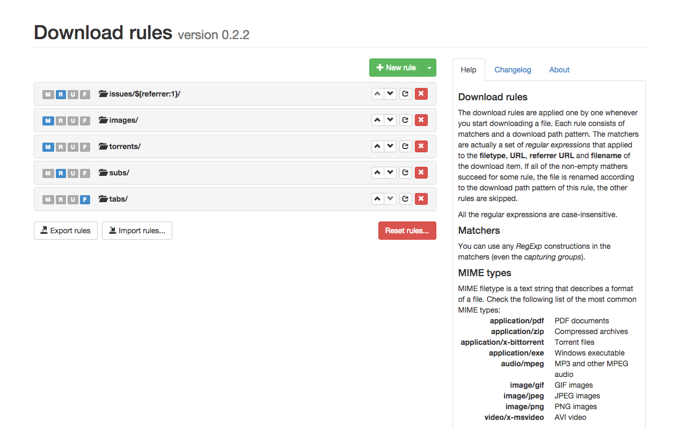Open the About tab
The image size is (687, 429).
point(559,70)
